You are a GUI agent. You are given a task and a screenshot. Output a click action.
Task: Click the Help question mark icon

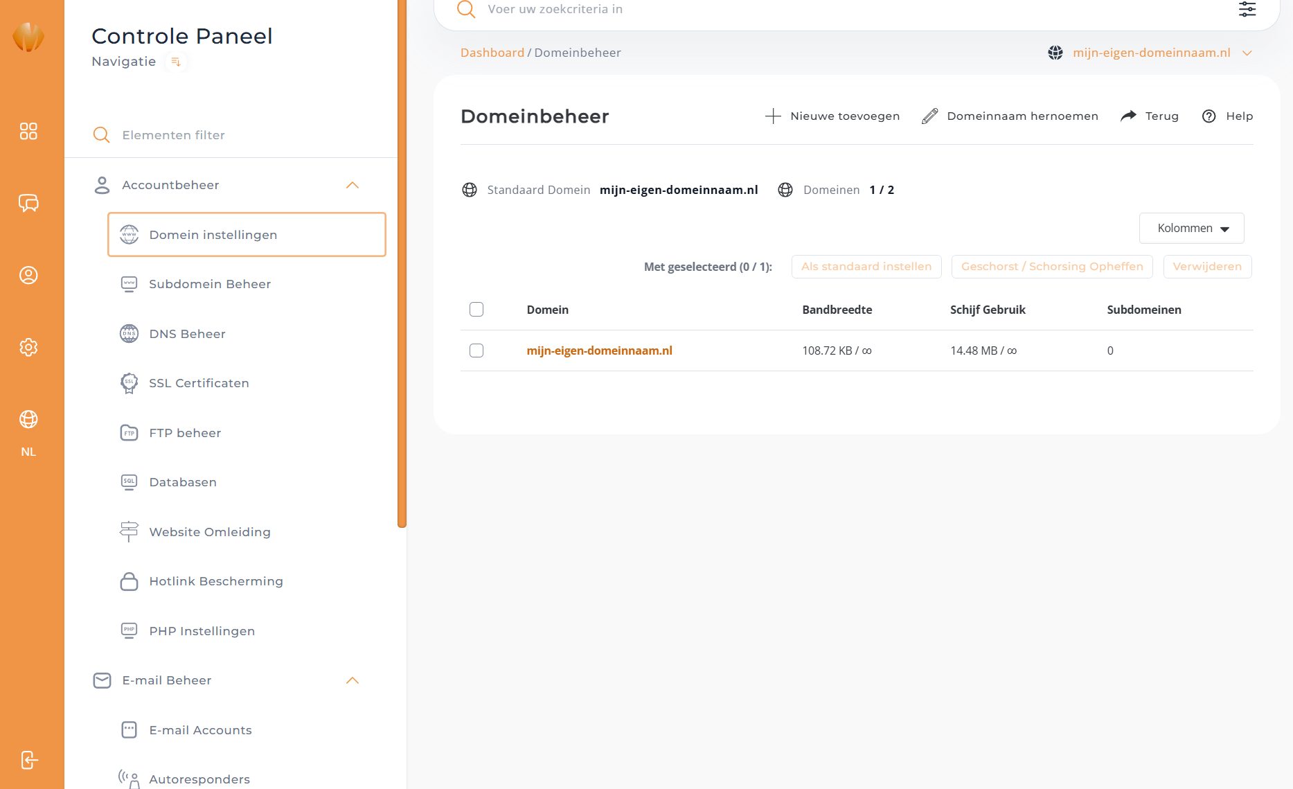click(1209, 116)
